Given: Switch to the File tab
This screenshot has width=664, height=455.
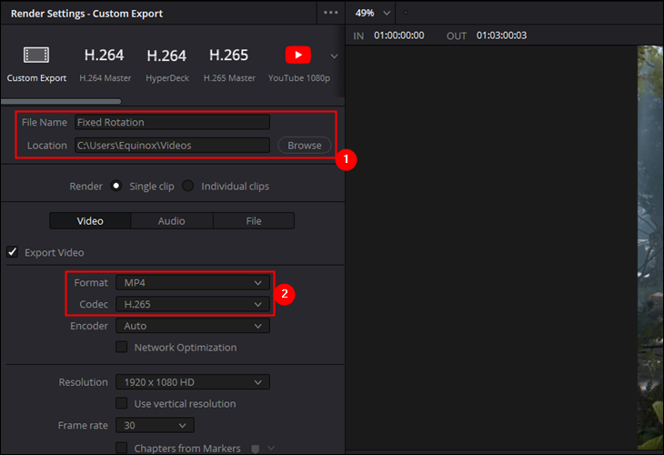Looking at the screenshot, I should click(x=254, y=221).
